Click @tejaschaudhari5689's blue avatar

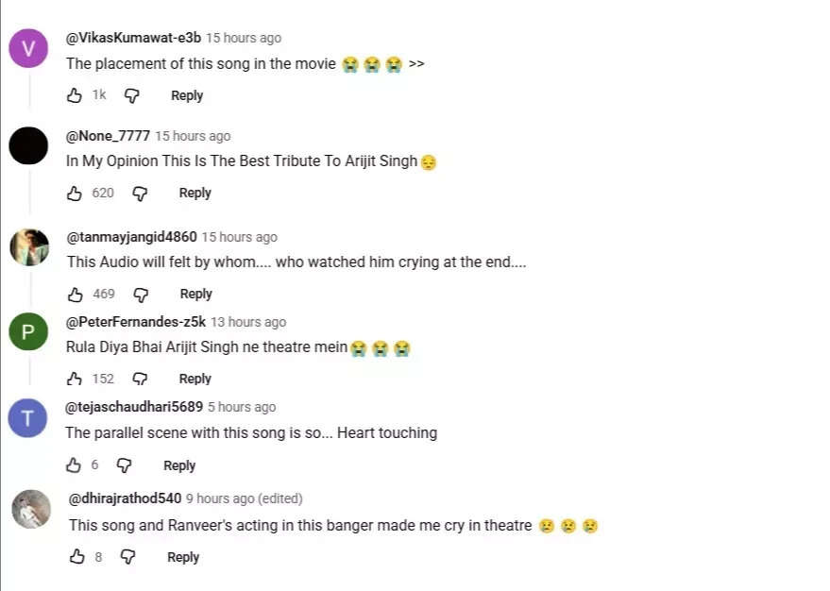coord(28,417)
